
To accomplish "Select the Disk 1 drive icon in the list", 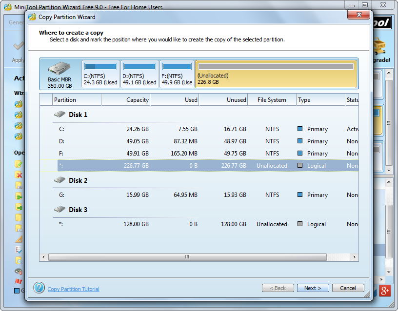I will [60, 114].
